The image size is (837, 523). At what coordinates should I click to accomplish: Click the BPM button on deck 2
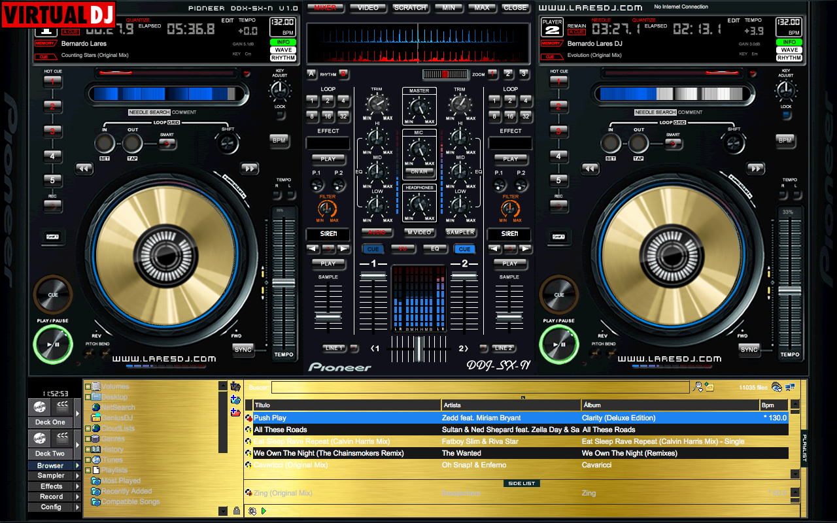click(x=785, y=141)
